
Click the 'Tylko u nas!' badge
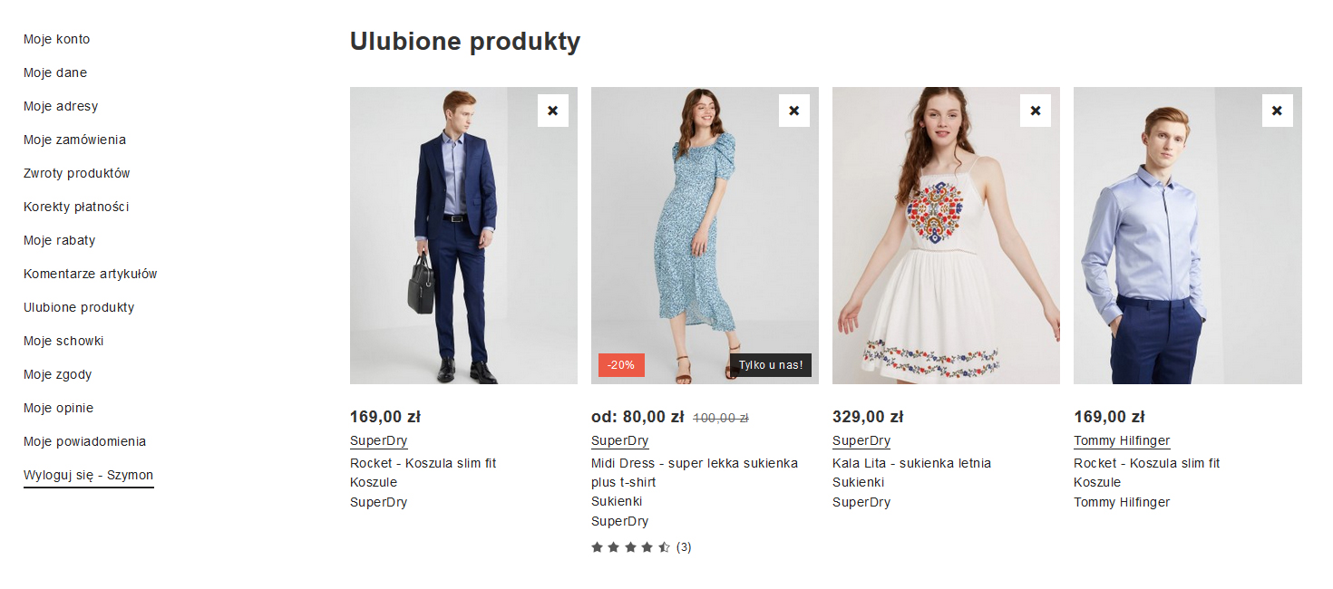770,365
